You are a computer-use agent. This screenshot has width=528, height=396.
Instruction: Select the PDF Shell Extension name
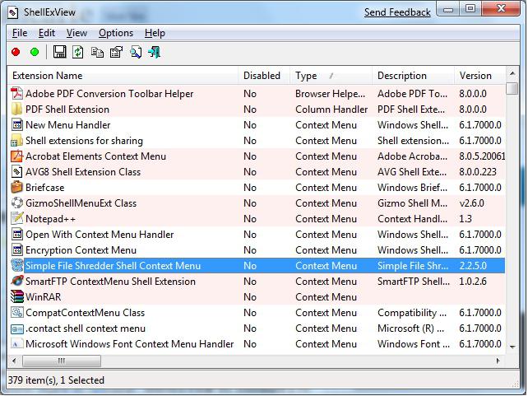pos(67,109)
